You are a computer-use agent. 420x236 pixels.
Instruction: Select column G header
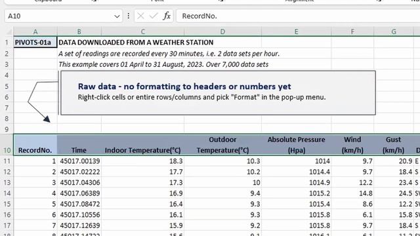[x=394, y=31]
